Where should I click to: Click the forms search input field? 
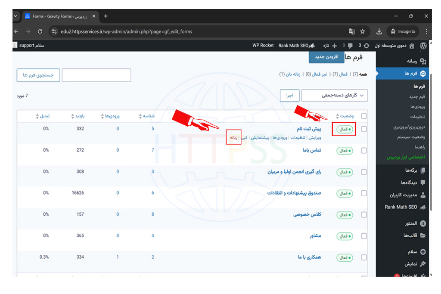96,75
